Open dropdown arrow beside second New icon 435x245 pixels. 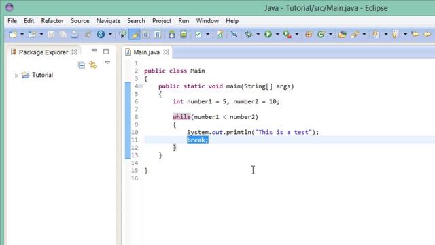point(41,35)
